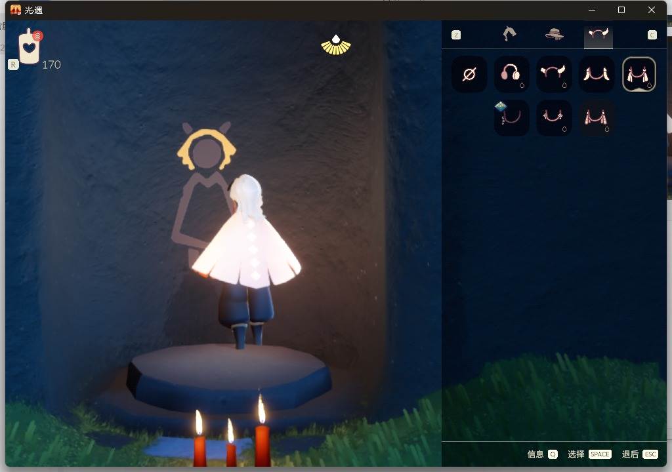This screenshot has width=672, height=472.
Task: Switch to the hairstyle category tab
Action: pyautogui.click(x=509, y=35)
